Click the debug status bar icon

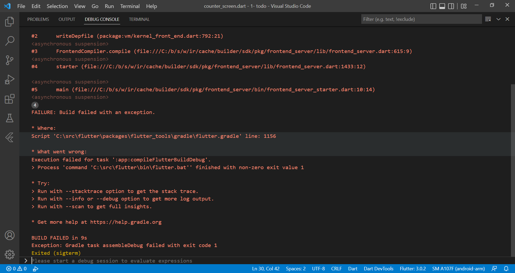(35, 269)
